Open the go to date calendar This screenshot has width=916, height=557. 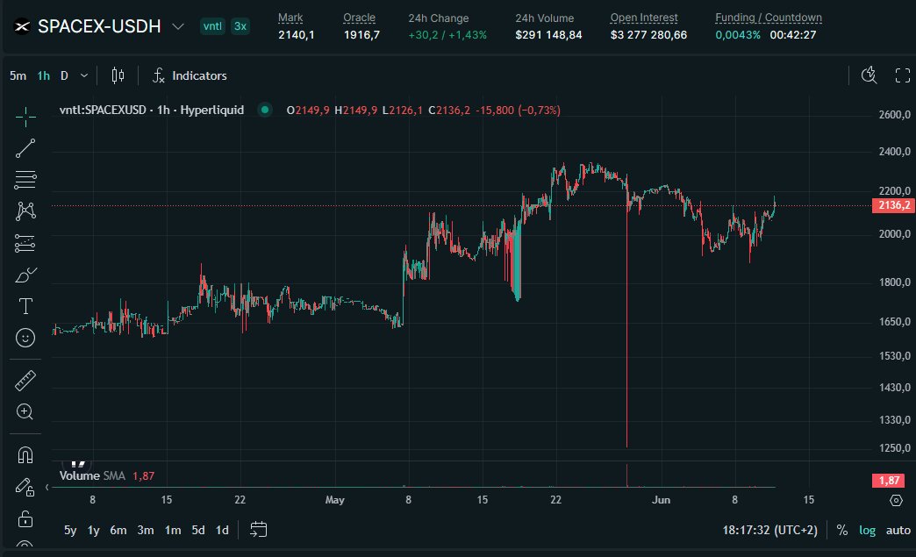pos(258,530)
